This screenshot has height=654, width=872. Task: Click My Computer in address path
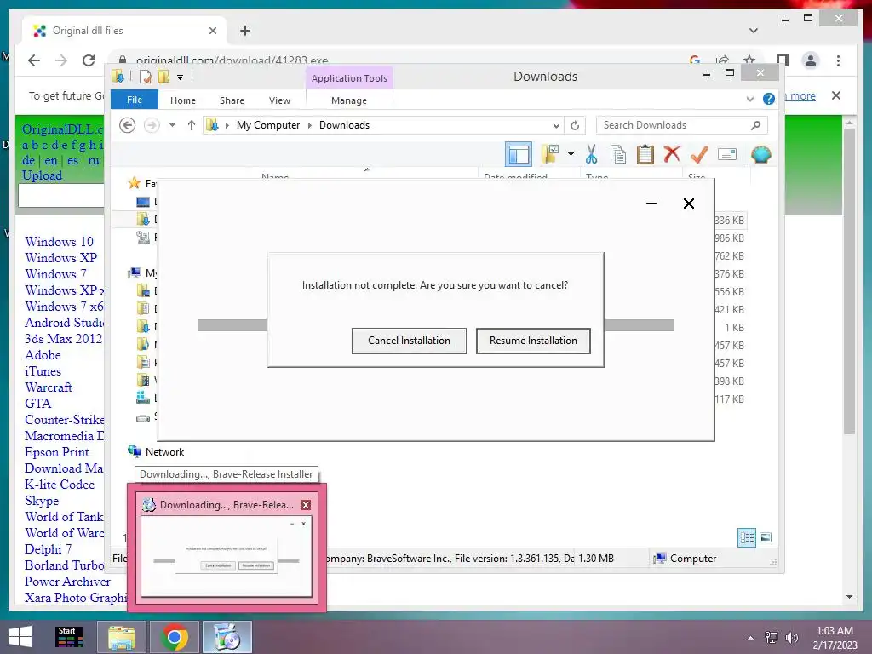tap(268, 125)
